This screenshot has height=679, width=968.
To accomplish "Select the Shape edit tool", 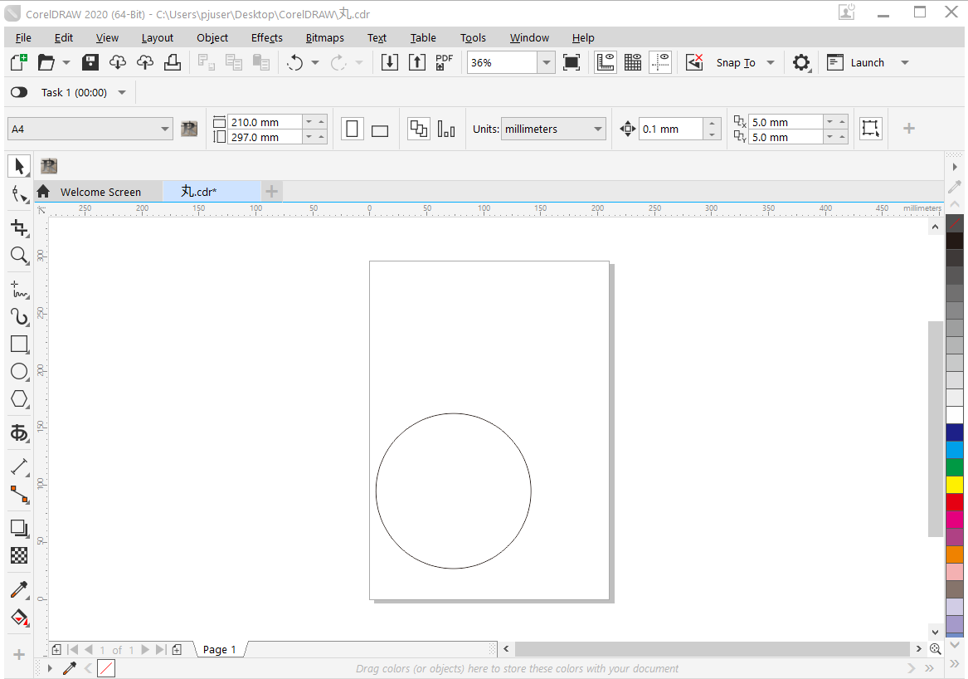I will click(19, 194).
